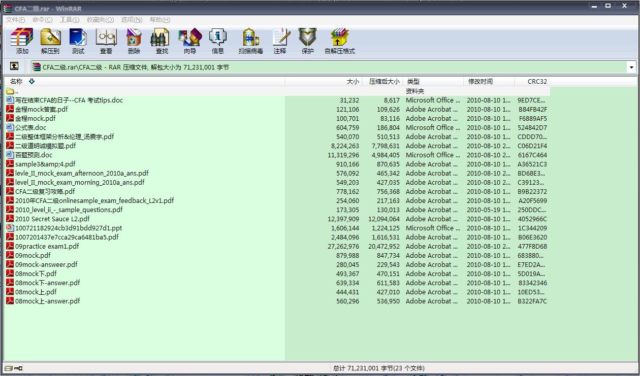Select file 2010年CFA二级onlinesample_exam_feedback_L2v1.pdf
The width and height of the screenshot is (640, 376).
click(x=94, y=200)
